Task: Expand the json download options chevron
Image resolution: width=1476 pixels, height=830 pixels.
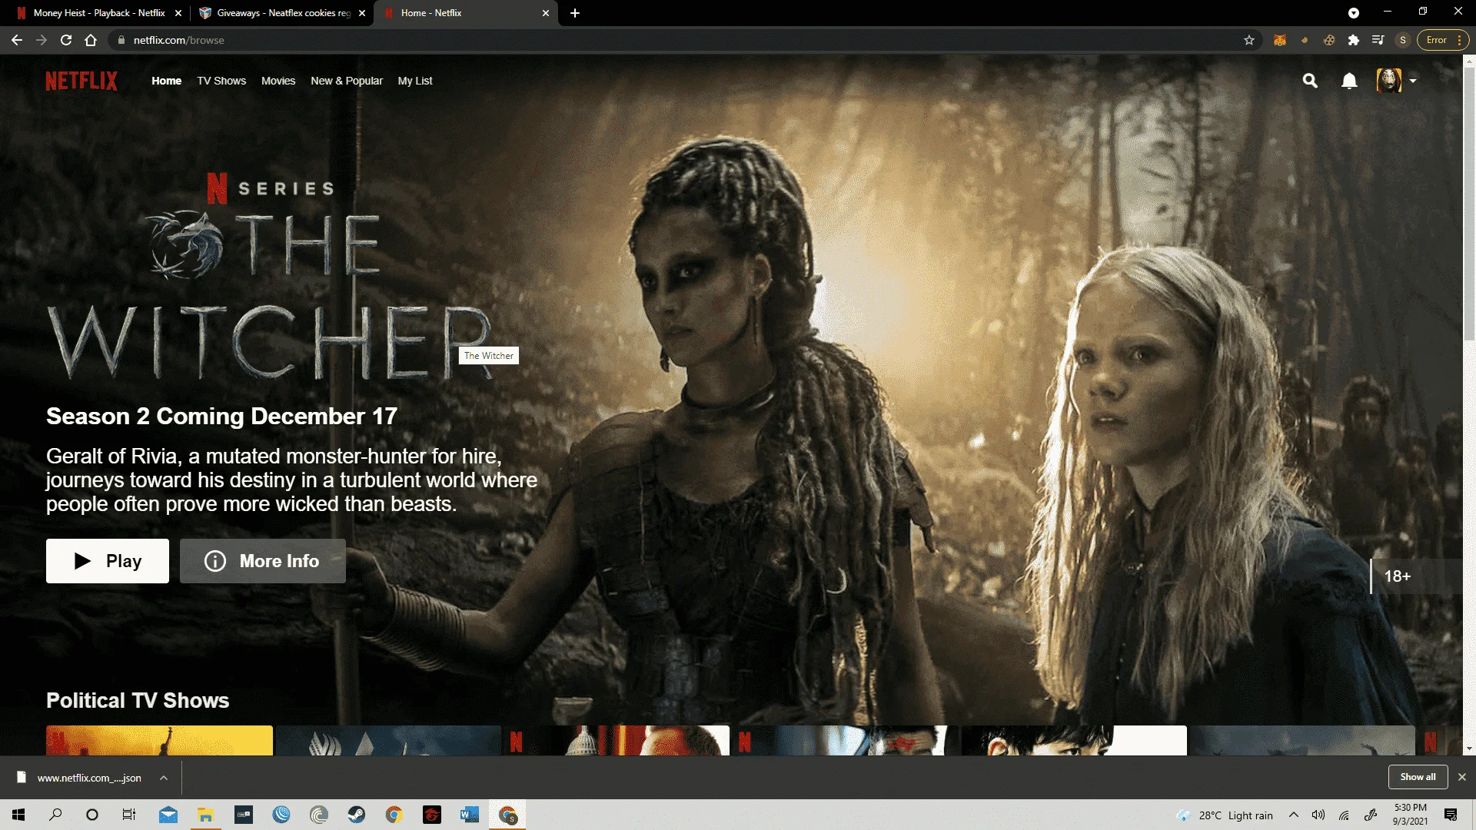Action: [x=164, y=778]
